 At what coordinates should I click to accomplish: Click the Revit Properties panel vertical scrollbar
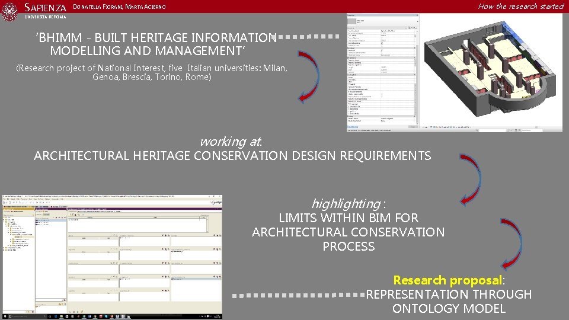pos(418,76)
